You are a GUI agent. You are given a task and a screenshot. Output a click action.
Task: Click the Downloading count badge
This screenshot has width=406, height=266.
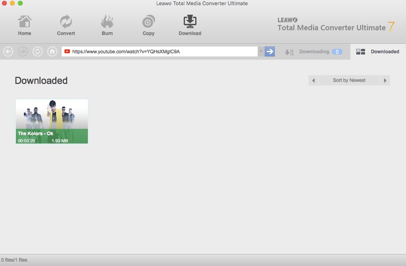coord(337,52)
